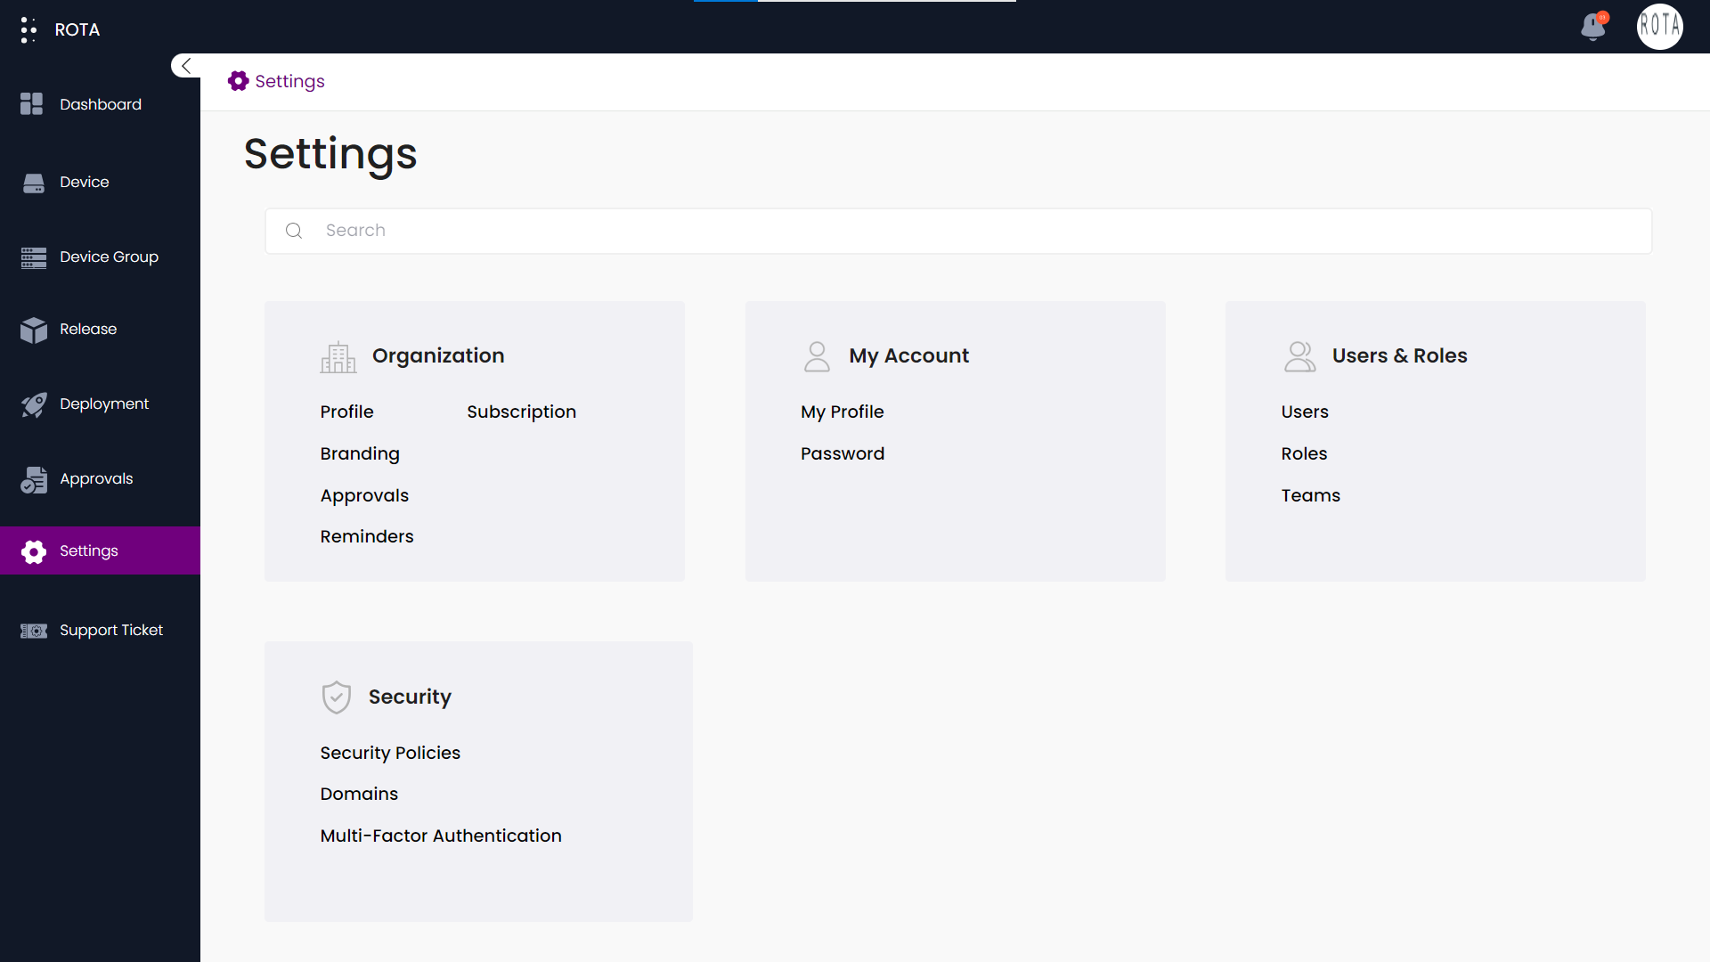The image size is (1710, 962).
Task: Click the Release sidebar icon
Action: (x=36, y=328)
